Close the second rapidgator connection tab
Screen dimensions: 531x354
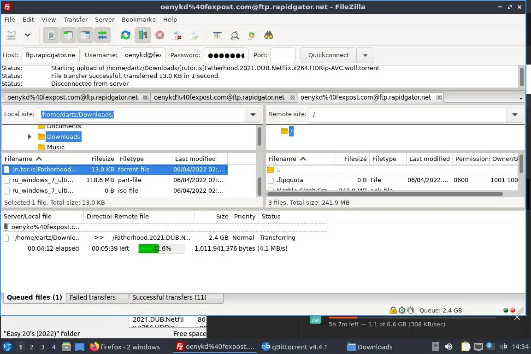pyautogui.click(x=292, y=98)
